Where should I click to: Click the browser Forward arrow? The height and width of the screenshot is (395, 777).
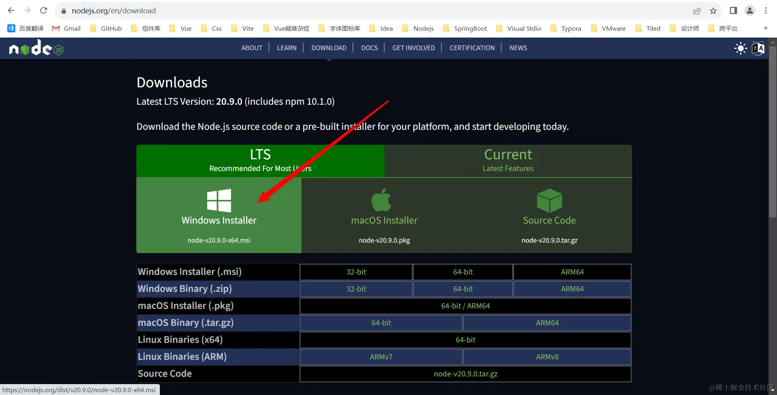pyautogui.click(x=28, y=11)
